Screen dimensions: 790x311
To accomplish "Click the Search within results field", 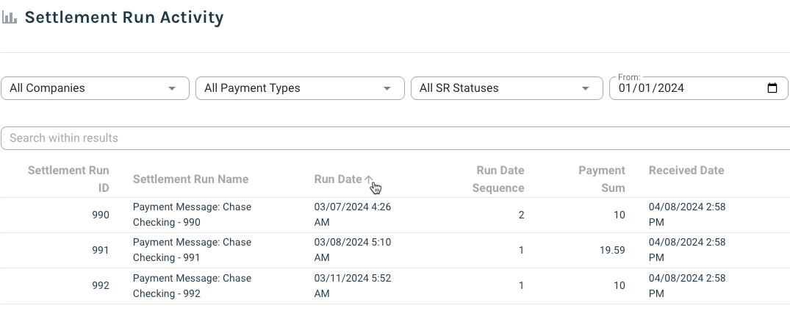I will pyautogui.click(x=395, y=138).
